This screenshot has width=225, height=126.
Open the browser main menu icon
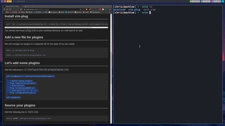pyautogui.click(x=110, y=9)
